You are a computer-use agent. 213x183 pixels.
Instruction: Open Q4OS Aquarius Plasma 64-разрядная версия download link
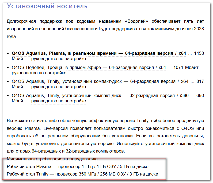click(99, 53)
